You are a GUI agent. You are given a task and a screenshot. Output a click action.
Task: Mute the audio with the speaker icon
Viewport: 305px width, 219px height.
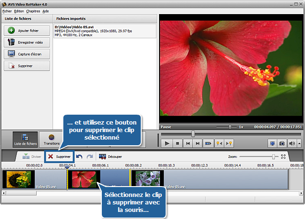[x=292, y=143]
